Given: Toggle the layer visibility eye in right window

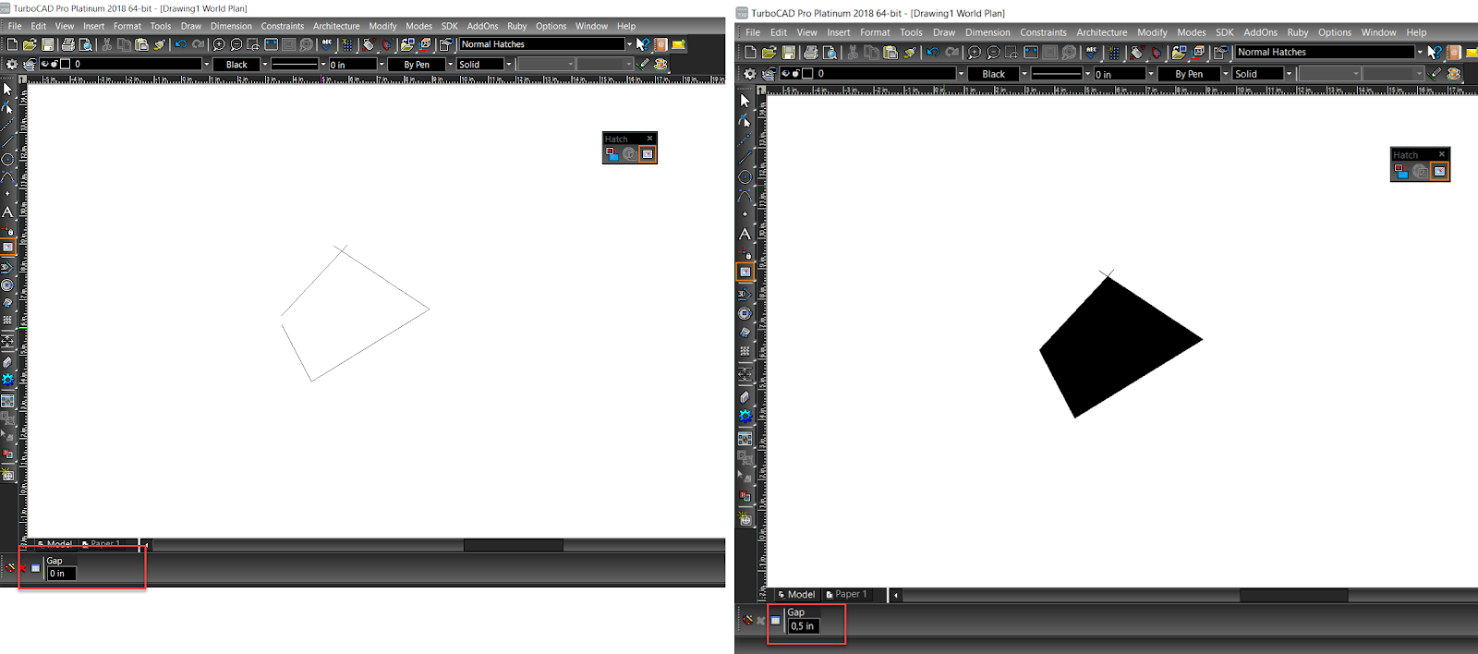Looking at the screenshot, I should coord(786,73).
